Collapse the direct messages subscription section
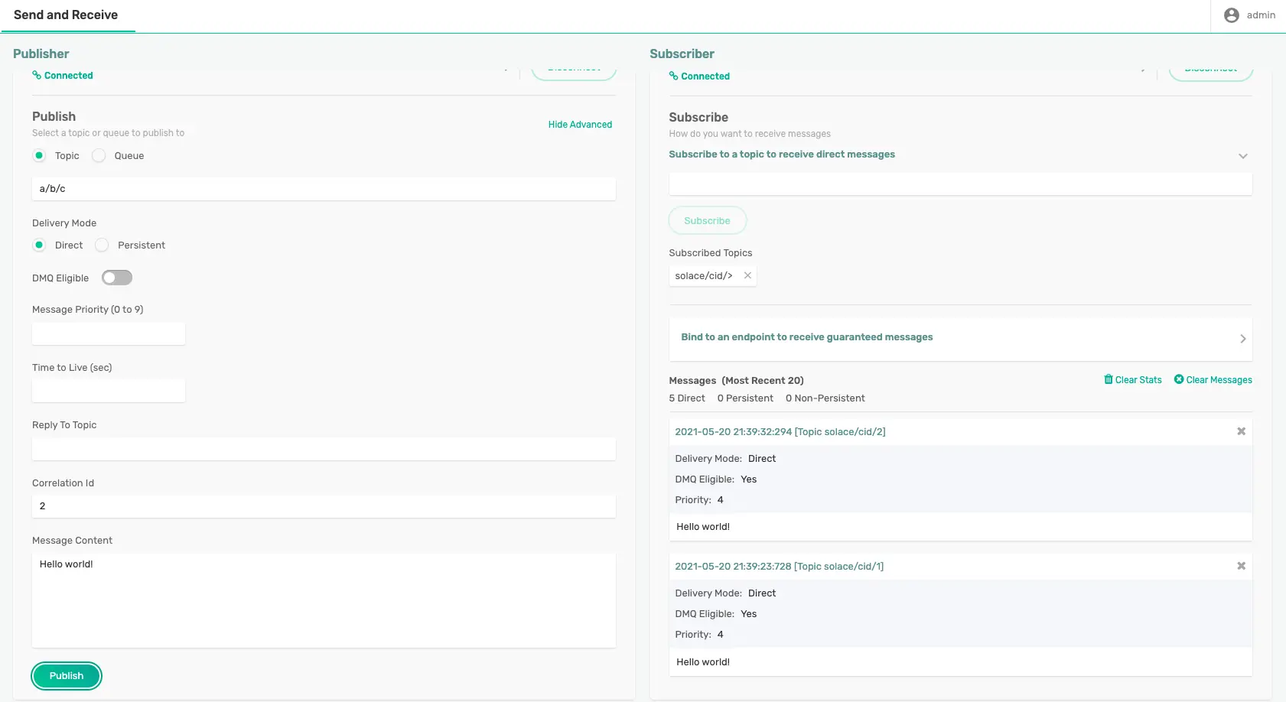 click(x=1243, y=155)
